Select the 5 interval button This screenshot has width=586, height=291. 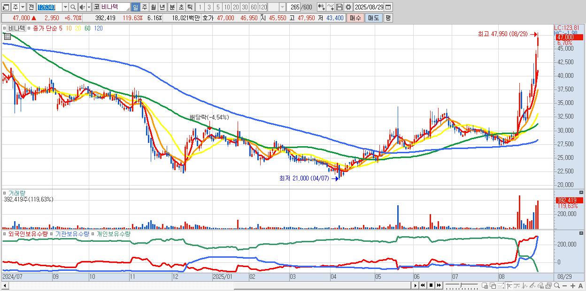pos(218,7)
